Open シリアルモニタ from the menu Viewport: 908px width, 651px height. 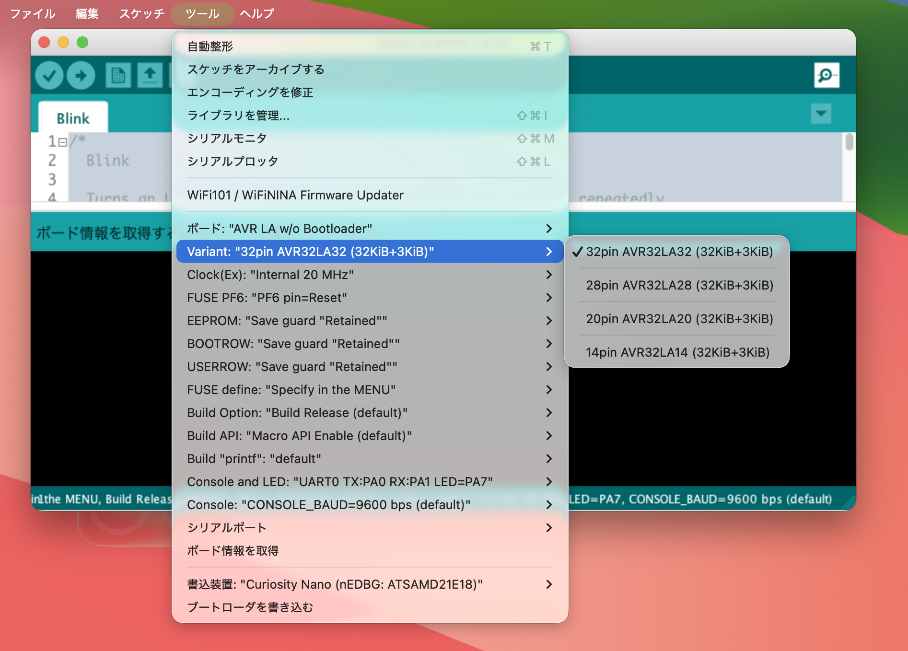370,139
